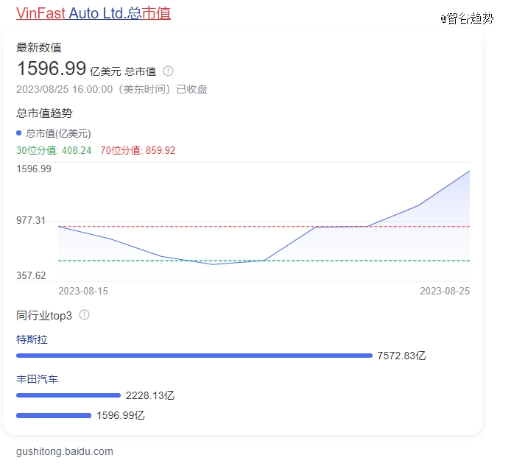
Task: Click the 总市值趋势 section heading
Action: (x=44, y=113)
